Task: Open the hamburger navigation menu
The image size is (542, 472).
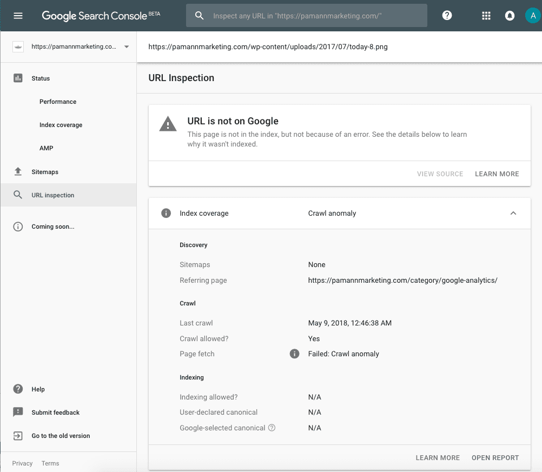Action: [18, 16]
